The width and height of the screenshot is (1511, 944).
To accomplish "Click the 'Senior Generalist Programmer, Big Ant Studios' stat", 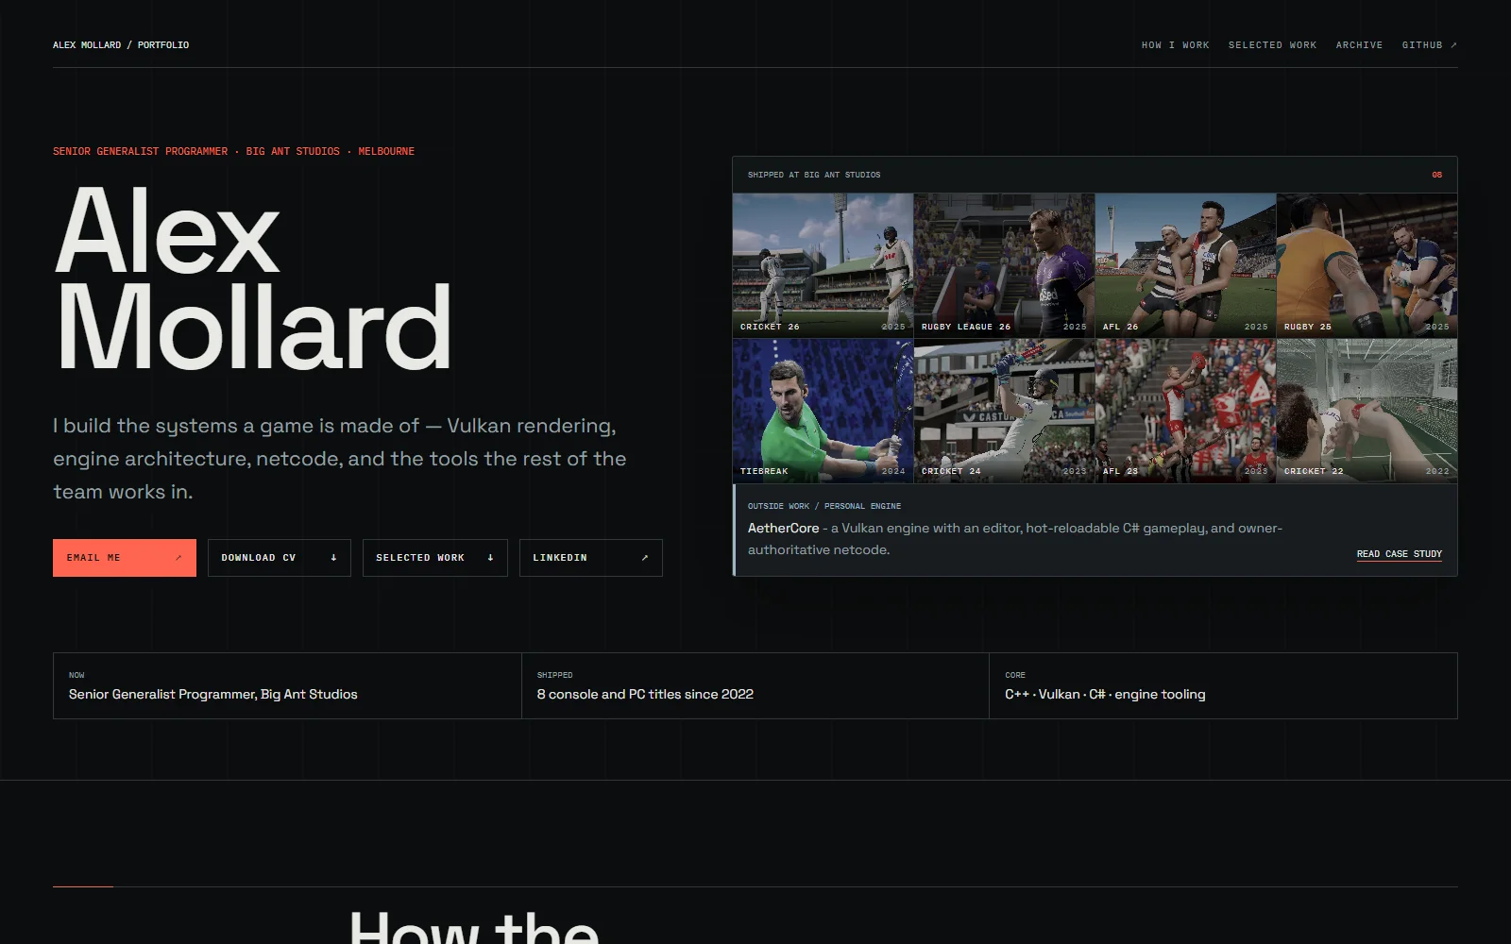I will click(x=213, y=695).
